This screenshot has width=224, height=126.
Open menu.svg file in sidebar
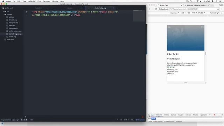click(x=12, y=26)
